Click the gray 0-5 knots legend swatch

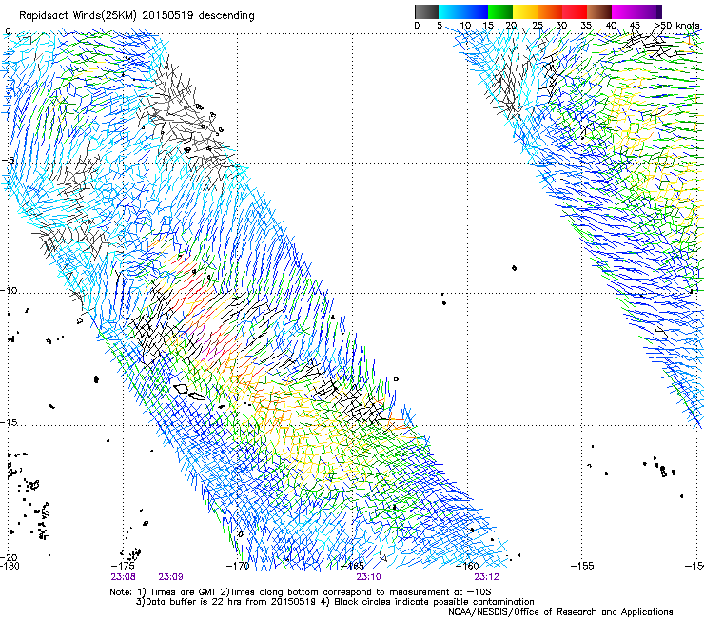point(426,11)
